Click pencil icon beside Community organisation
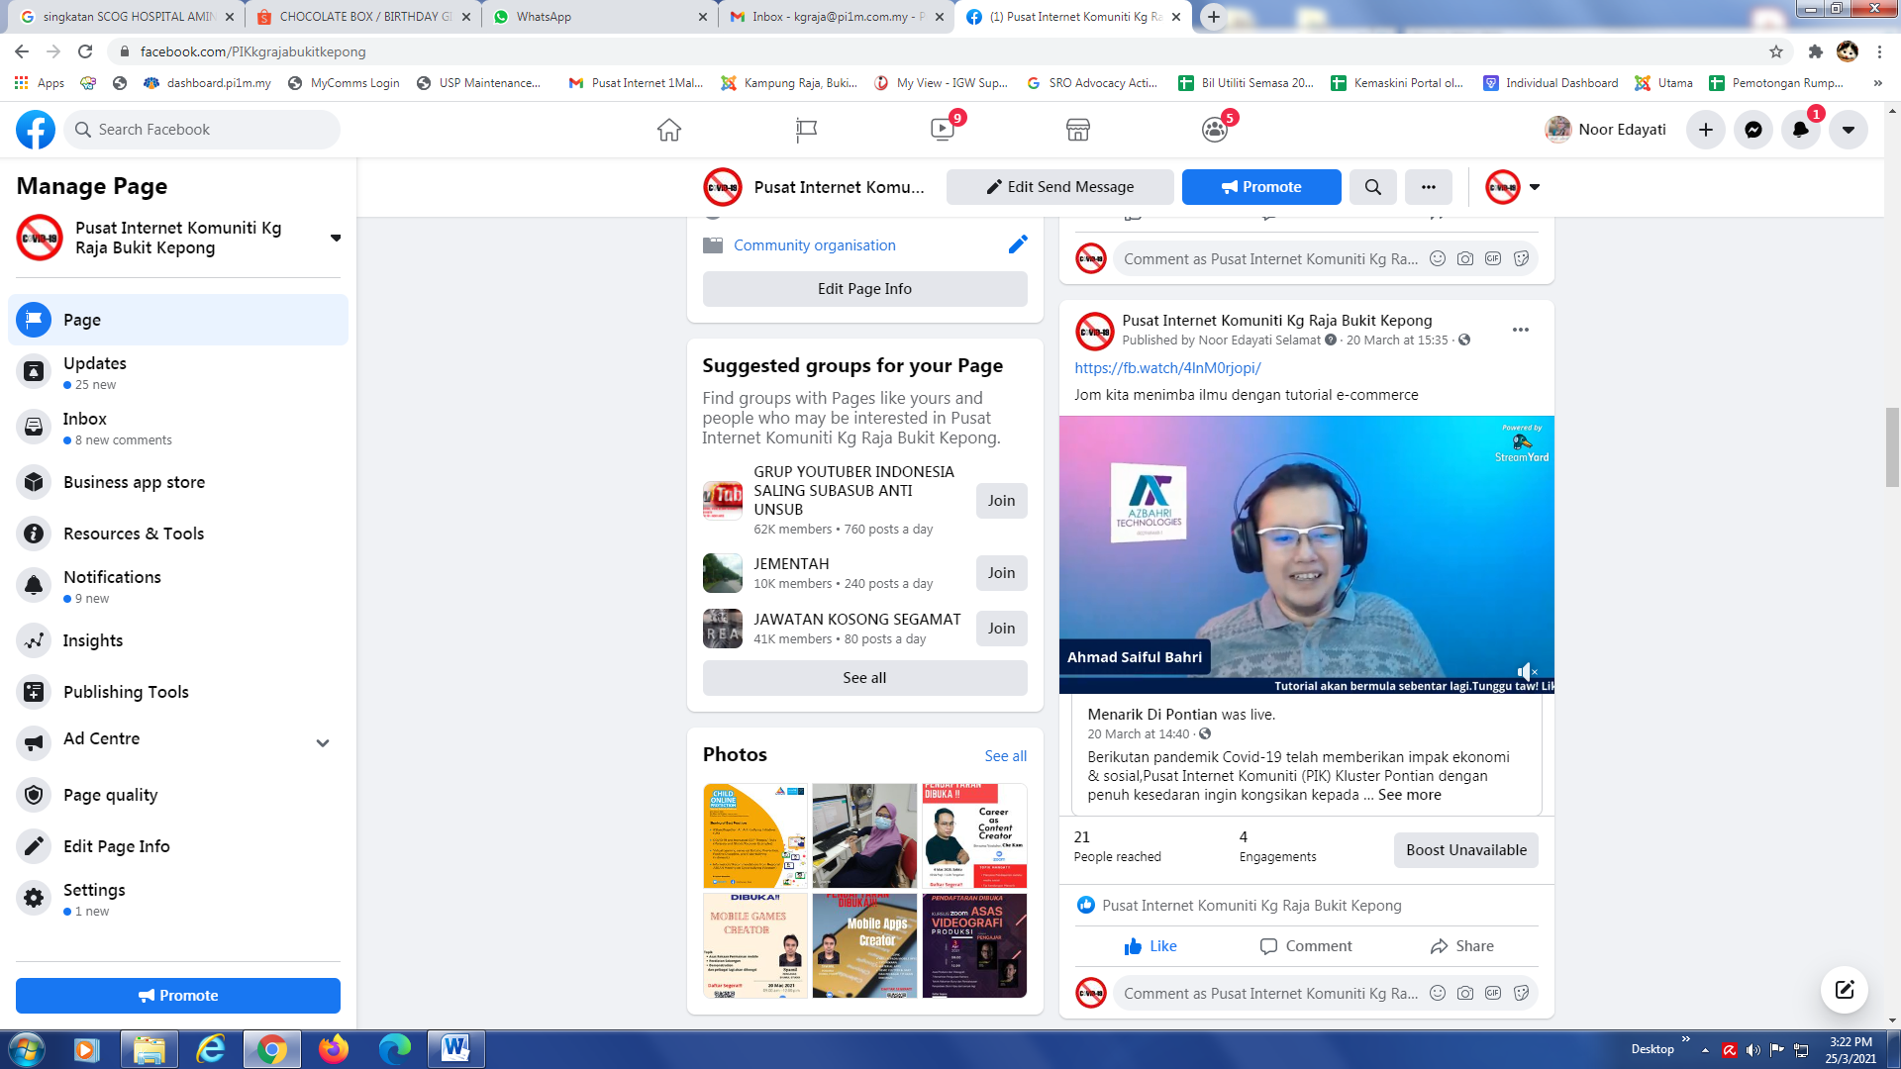 (1018, 244)
